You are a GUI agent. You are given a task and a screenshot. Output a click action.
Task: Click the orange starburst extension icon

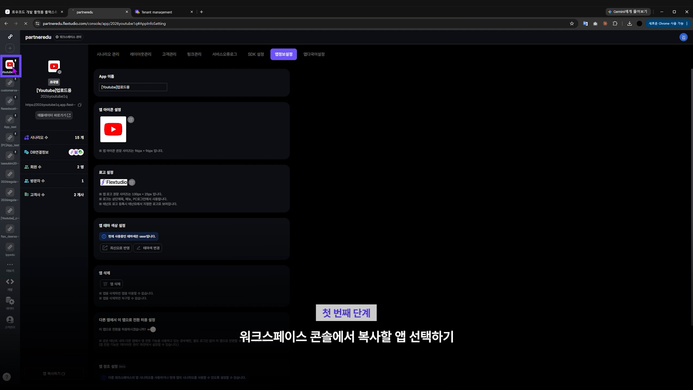tap(605, 23)
